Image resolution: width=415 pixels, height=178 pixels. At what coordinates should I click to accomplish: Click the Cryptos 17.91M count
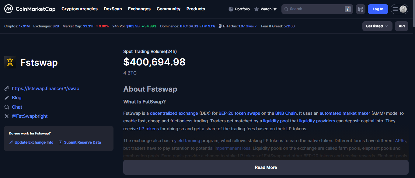(24, 26)
